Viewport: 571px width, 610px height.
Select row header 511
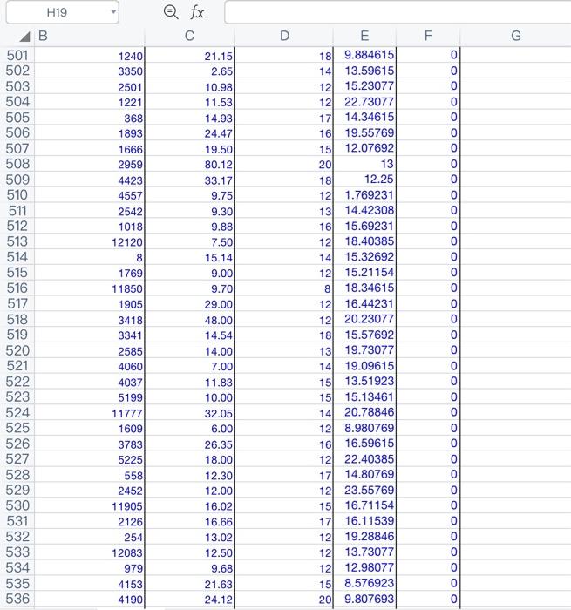pos(17,211)
